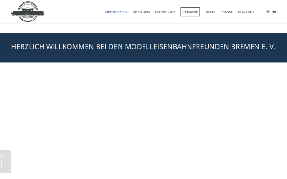287x179 pixels.
Task: Click the Modelleisenbahnfreunde locomotive logo
Action: tap(28, 12)
